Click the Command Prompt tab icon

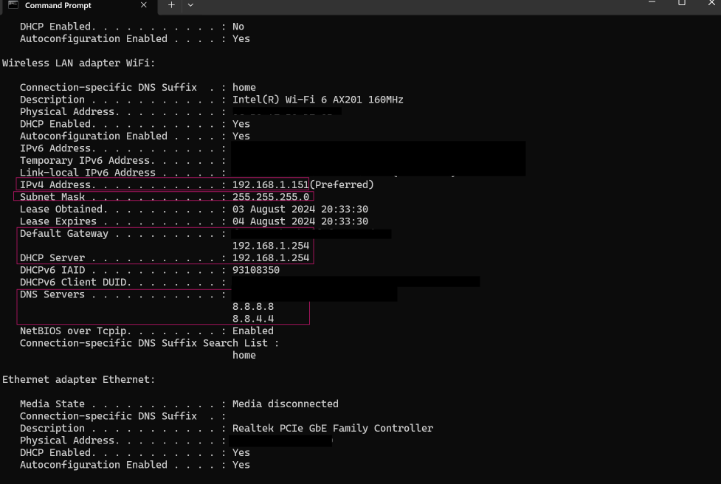(x=13, y=5)
